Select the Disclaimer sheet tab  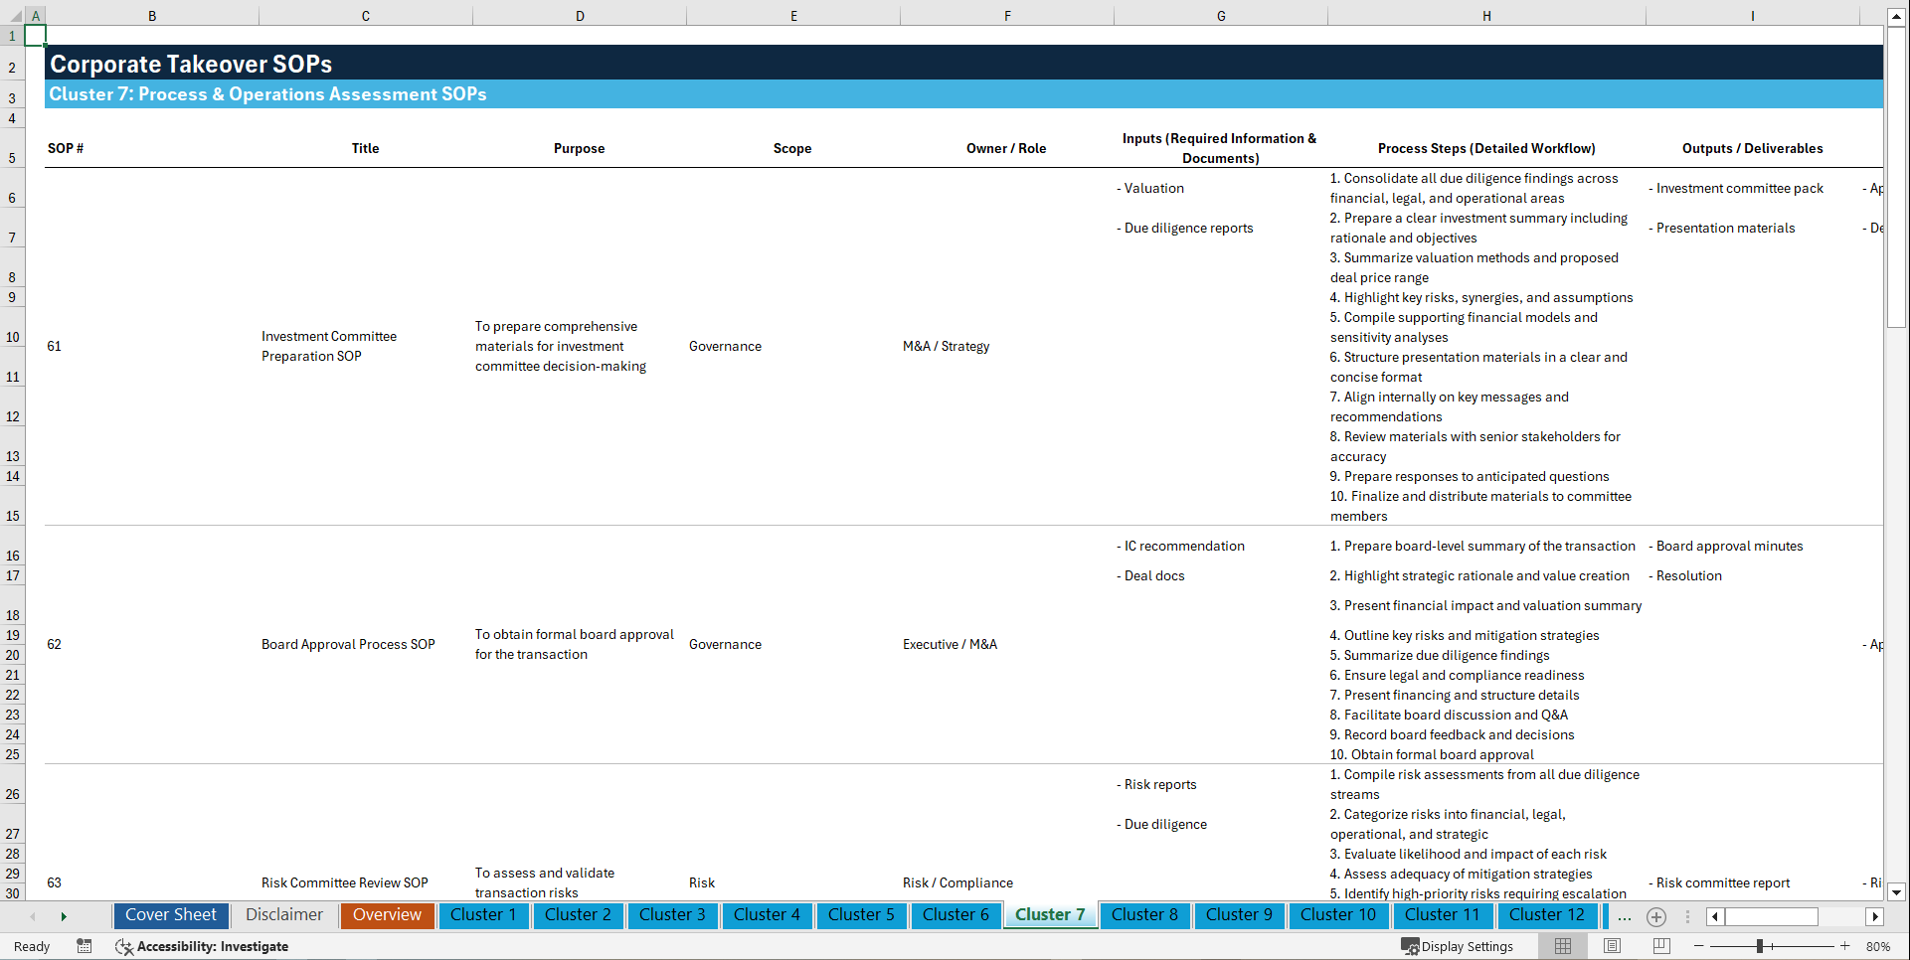pyautogui.click(x=283, y=915)
